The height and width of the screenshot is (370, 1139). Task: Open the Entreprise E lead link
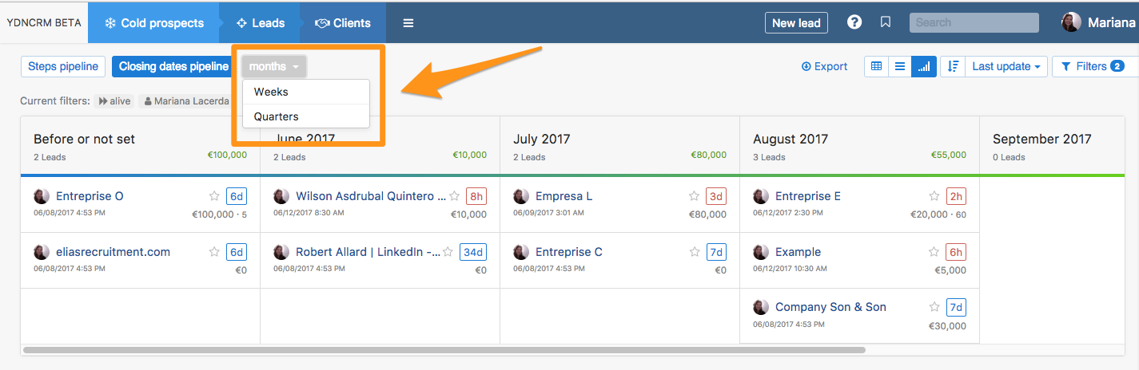coord(808,196)
